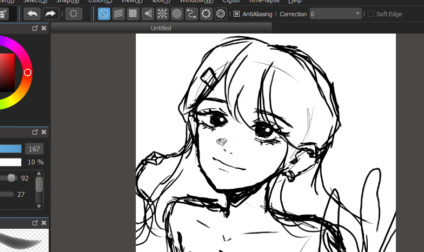424x252 pixels.
Task: Enable the Radial snap
Action: 162,14
